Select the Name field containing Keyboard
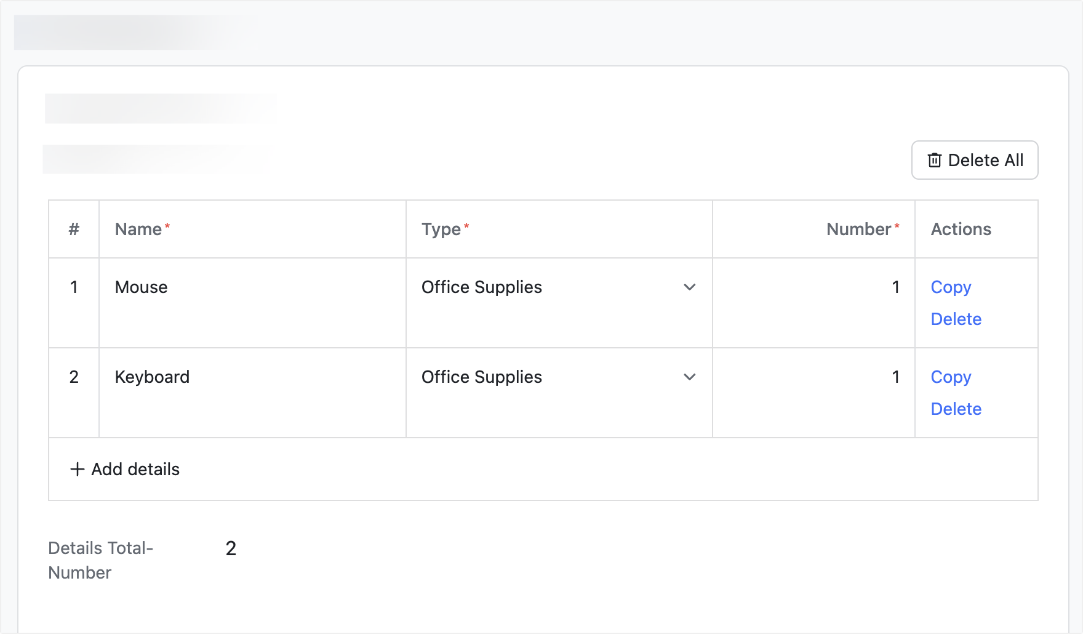 click(185, 377)
